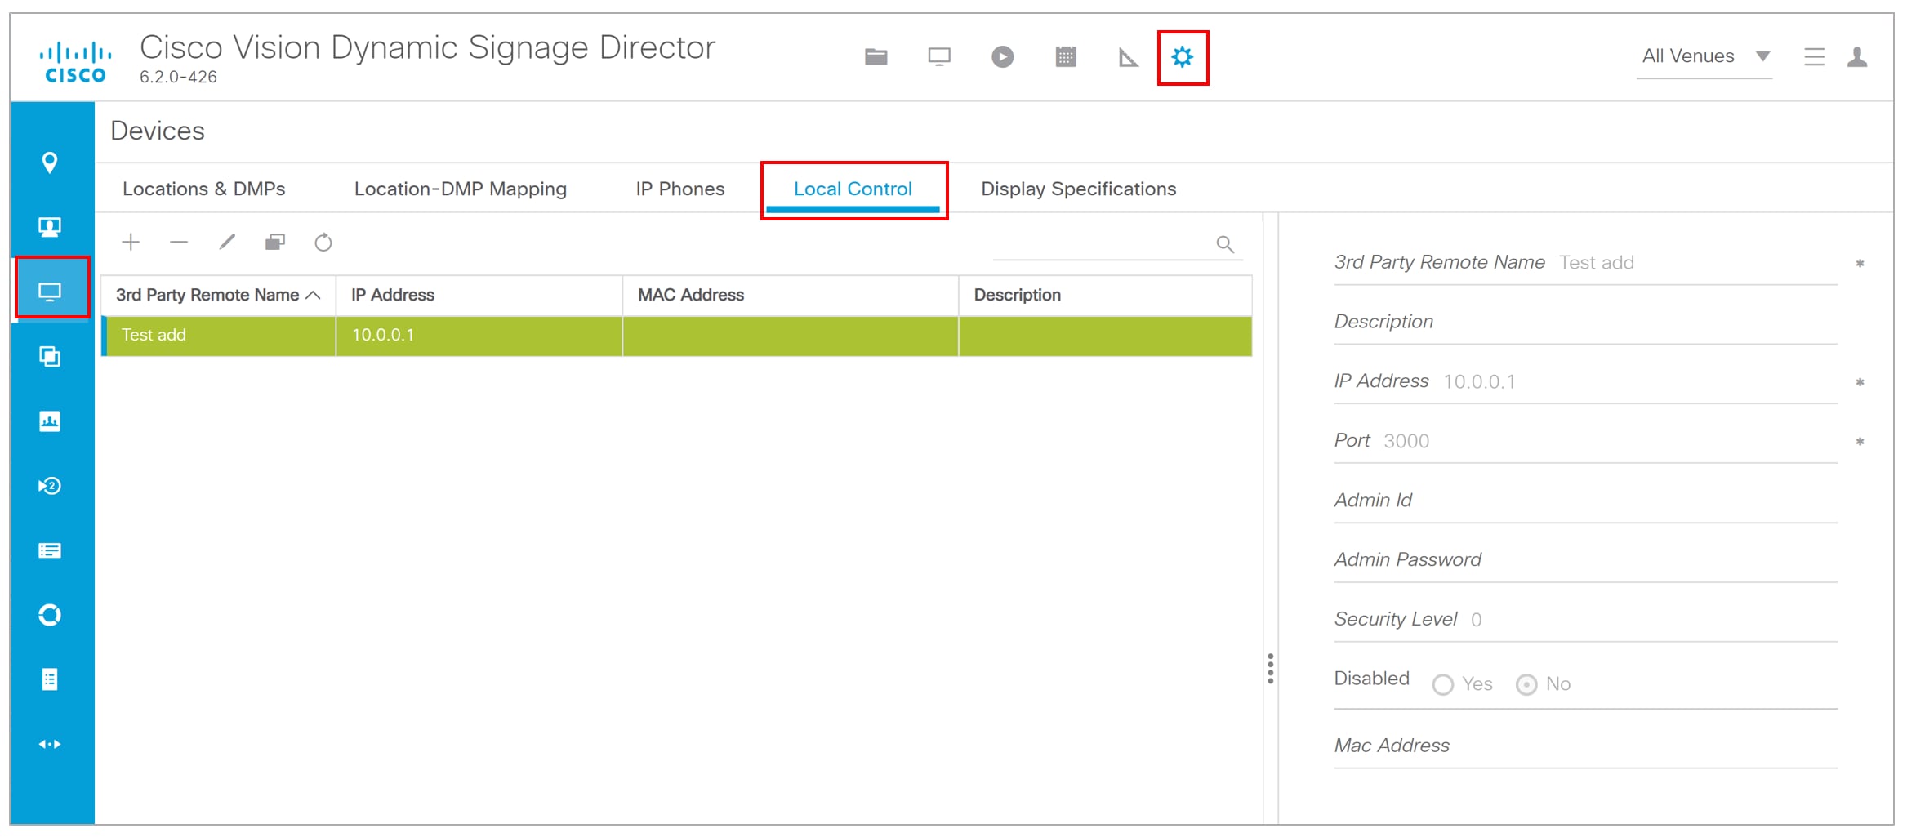Click the monitor-with-person sidebar icon

(50, 227)
